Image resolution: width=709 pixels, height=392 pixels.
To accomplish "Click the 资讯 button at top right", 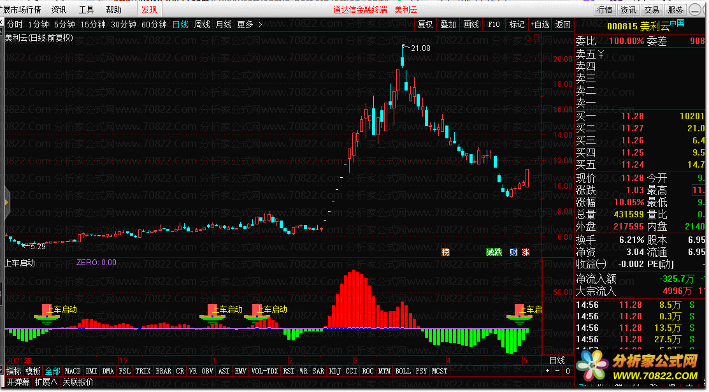I will pos(628,10).
